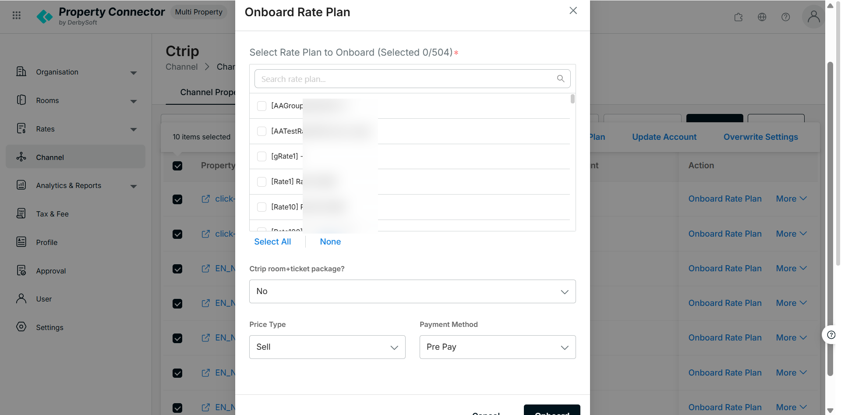Click the globe language icon

(762, 17)
